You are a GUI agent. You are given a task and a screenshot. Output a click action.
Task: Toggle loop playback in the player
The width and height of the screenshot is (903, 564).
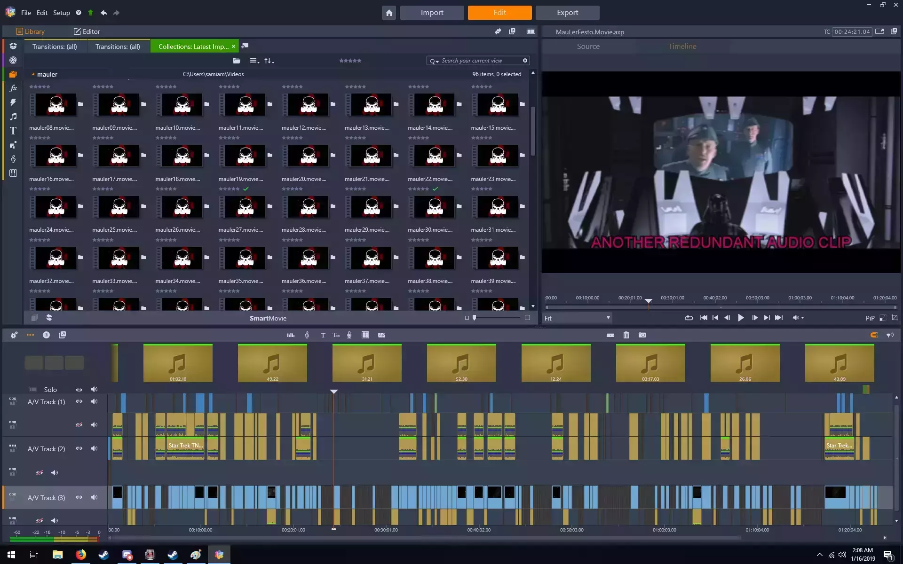tap(689, 318)
